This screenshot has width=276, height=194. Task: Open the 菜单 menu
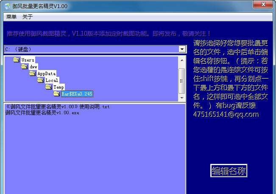pyautogui.click(x=11, y=17)
